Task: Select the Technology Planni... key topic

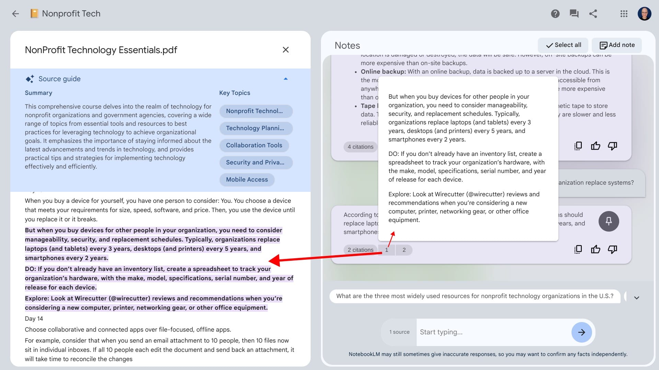Action: 256,128
